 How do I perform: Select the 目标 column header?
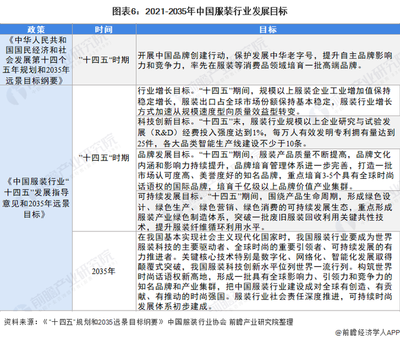tap(268, 29)
